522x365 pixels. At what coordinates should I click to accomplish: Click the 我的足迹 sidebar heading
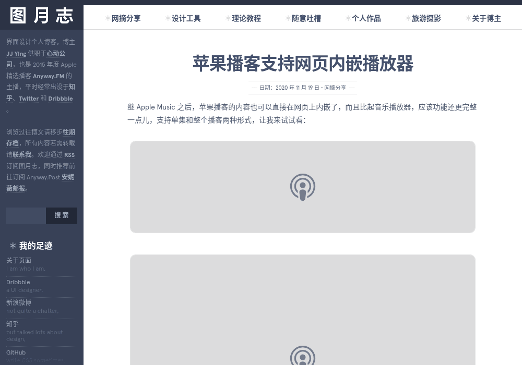click(35, 246)
